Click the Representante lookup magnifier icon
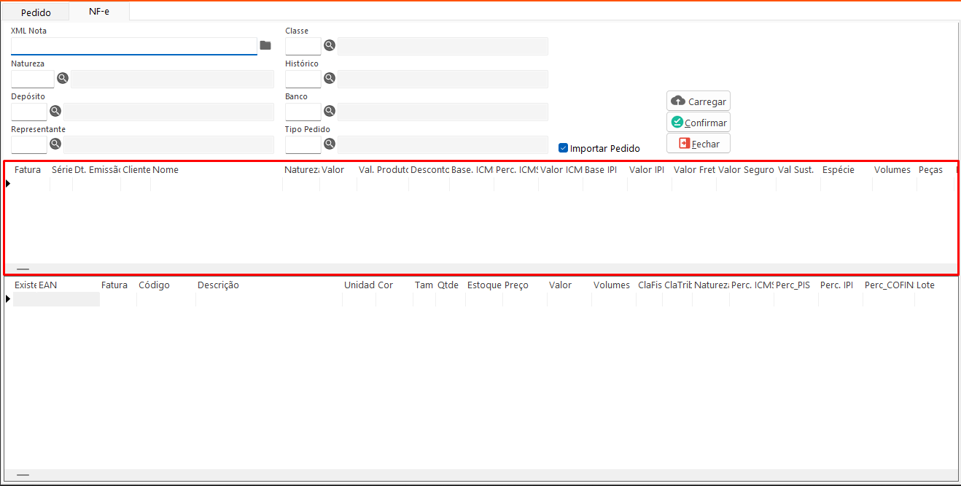The image size is (961, 486). (x=55, y=144)
